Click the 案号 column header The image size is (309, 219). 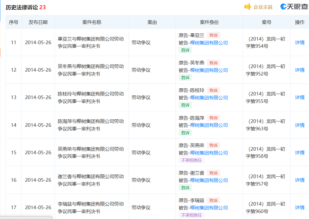266,22
